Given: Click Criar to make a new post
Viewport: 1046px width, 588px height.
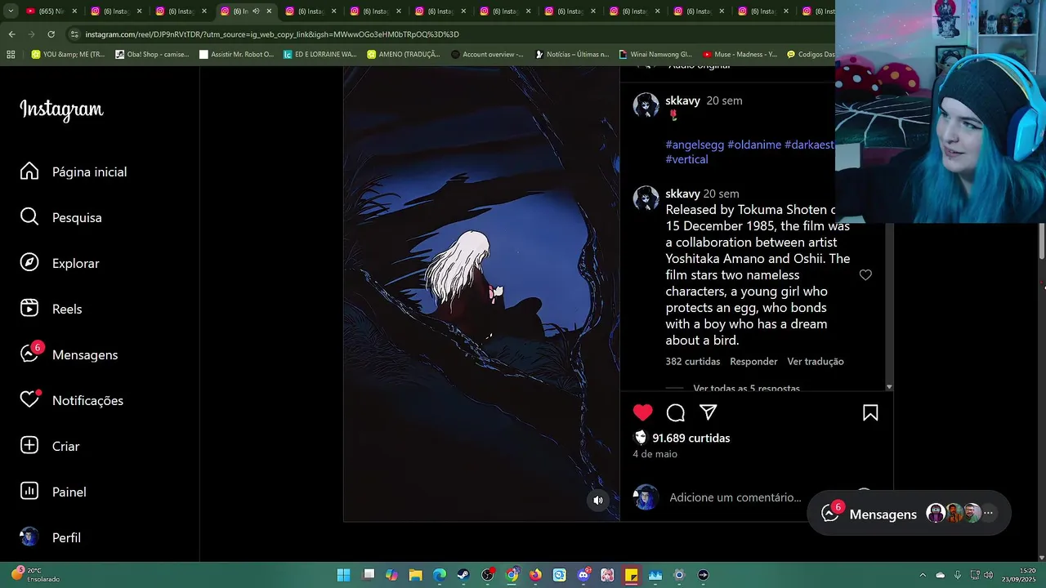Looking at the screenshot, I should click(50, 446).
